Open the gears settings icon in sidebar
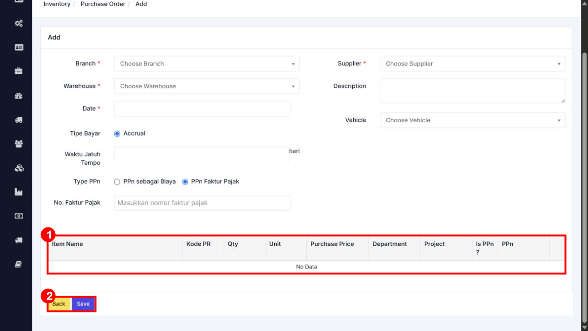This screenshot has height=331, width=588. pos(19,23)
